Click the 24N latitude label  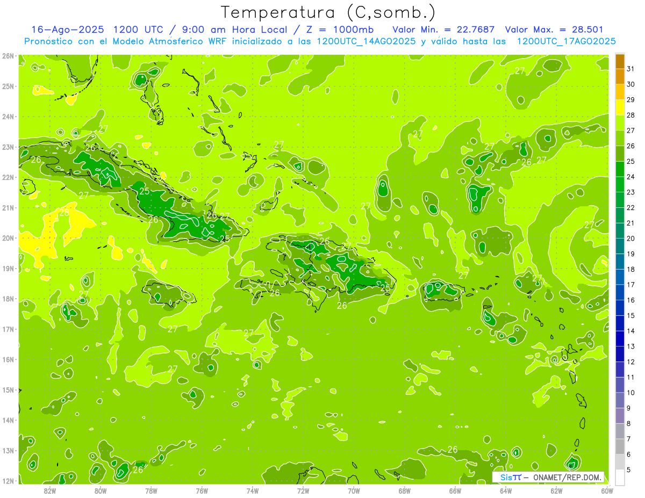point(8,117)
